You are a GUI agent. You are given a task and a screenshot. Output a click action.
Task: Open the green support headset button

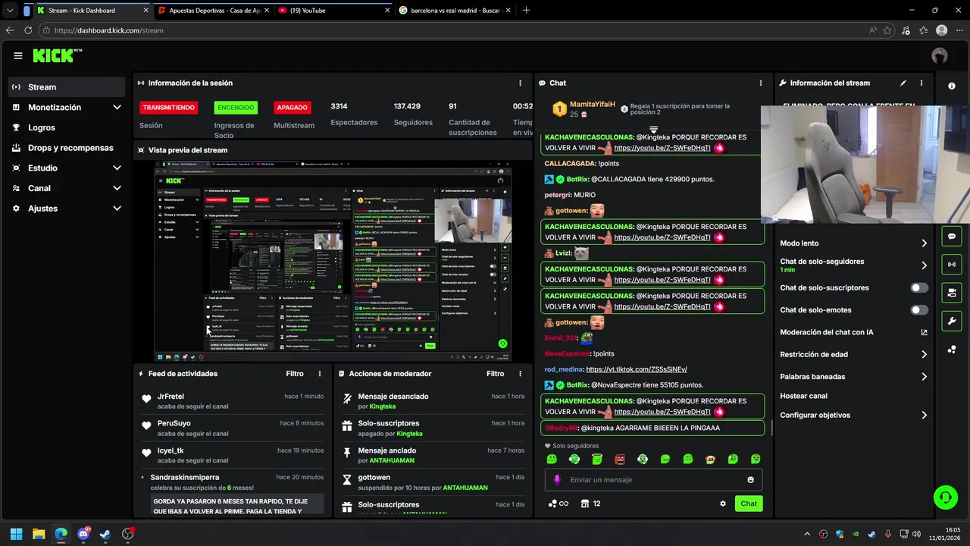click(x=945, y=497)
